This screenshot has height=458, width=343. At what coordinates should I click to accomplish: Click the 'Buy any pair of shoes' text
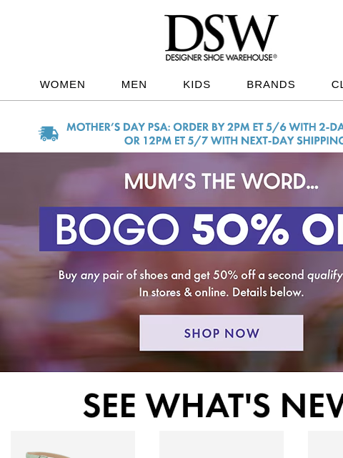(201, 275)
